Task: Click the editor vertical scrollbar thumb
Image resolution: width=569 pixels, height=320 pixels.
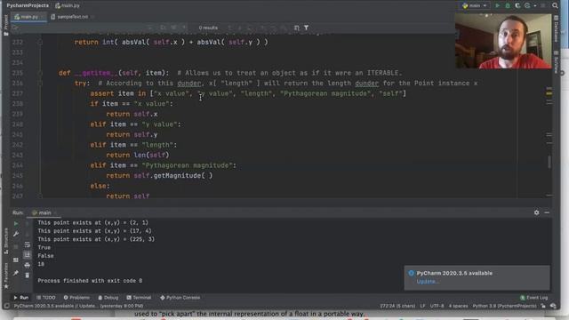Action: coord(549,162)
